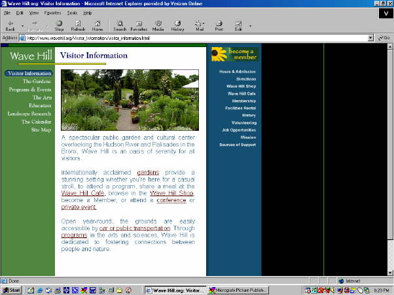
Task: Open Facilities Rental sidebar link
Action: [240, 108]
